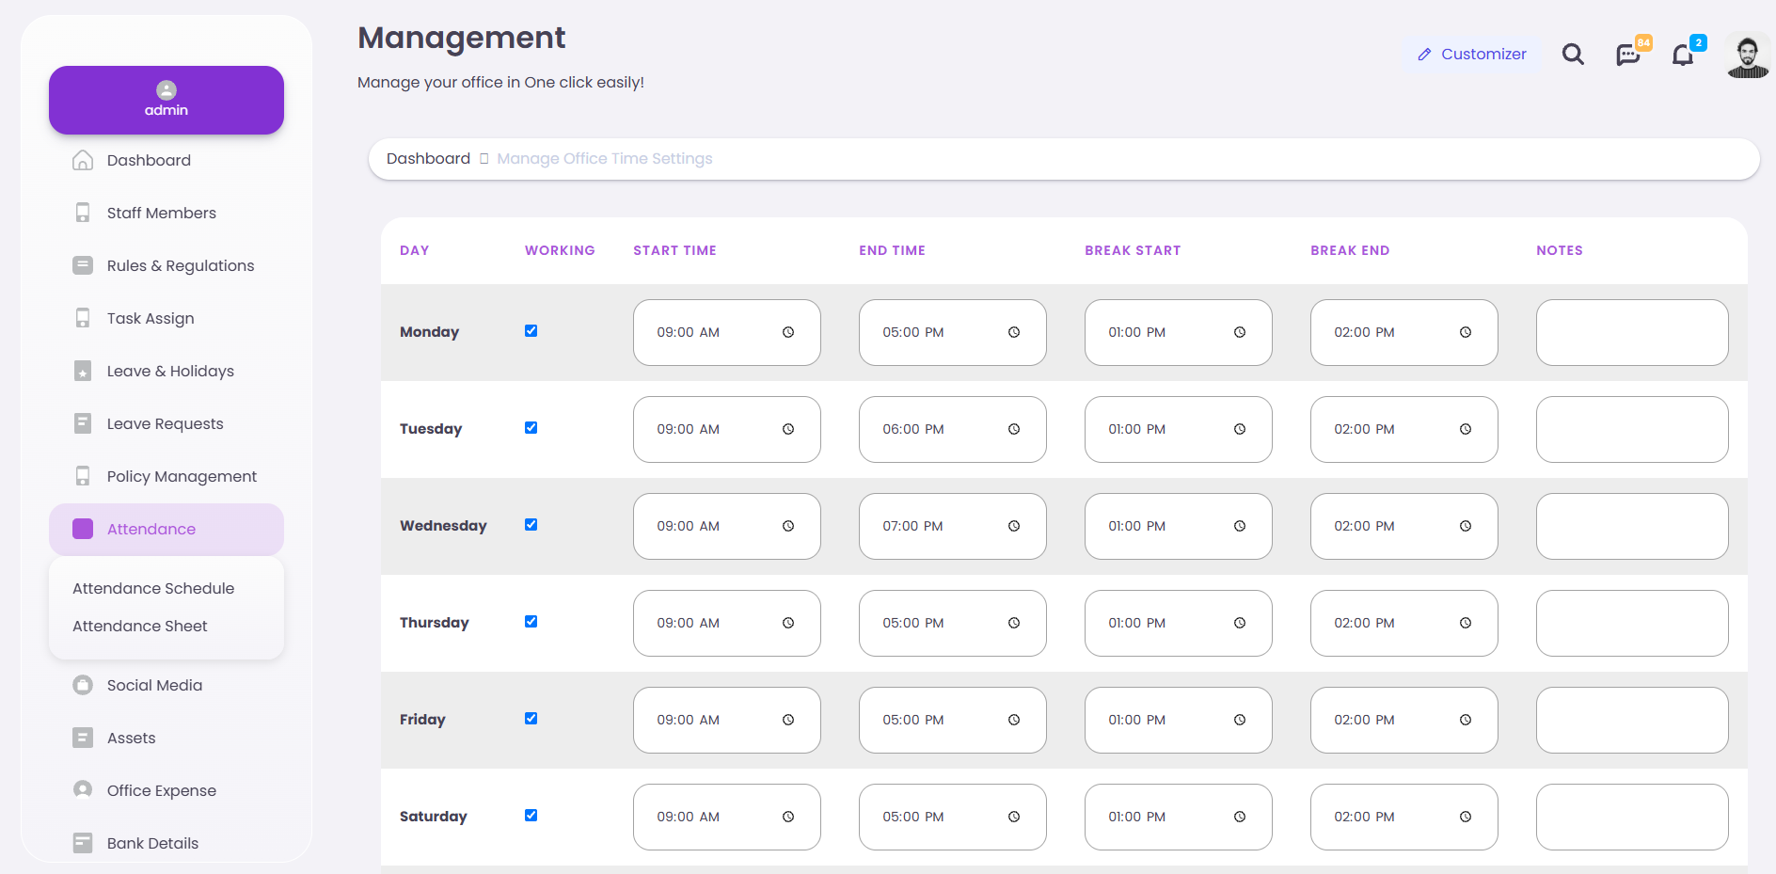Click the Social Media sidebar icon
Screen dimensions: 1776x874
(x=83, y=685)
